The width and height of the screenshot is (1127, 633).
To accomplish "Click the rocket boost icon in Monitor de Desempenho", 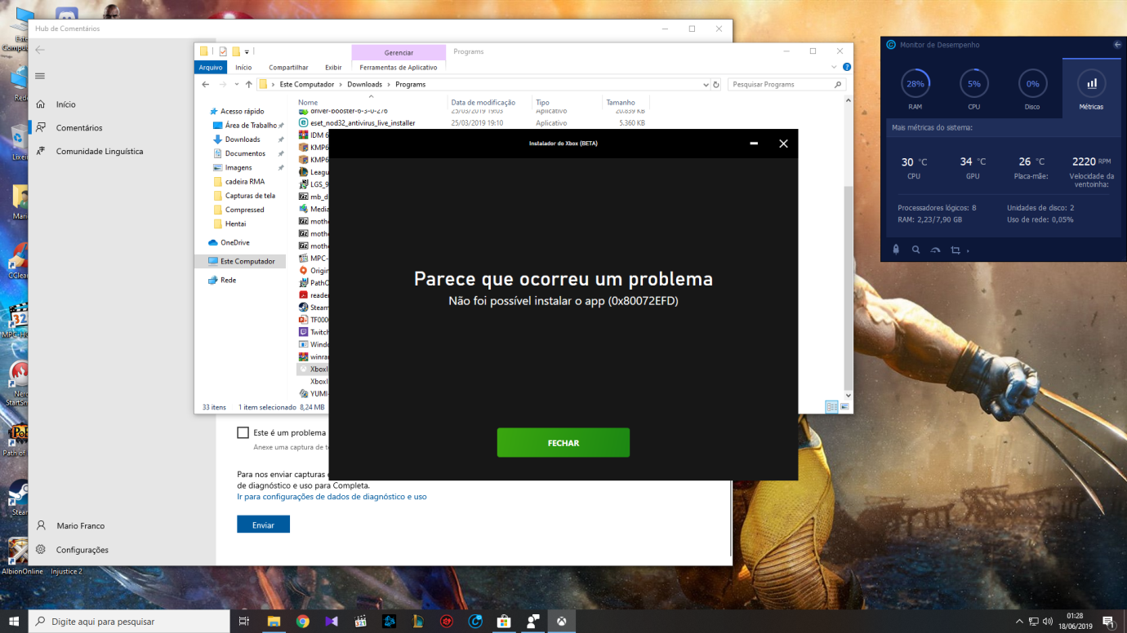I will 896,250.
